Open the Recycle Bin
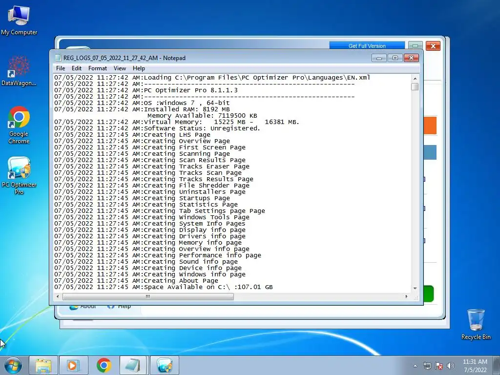This screenshot has width=500, height=375. [476, 324]
